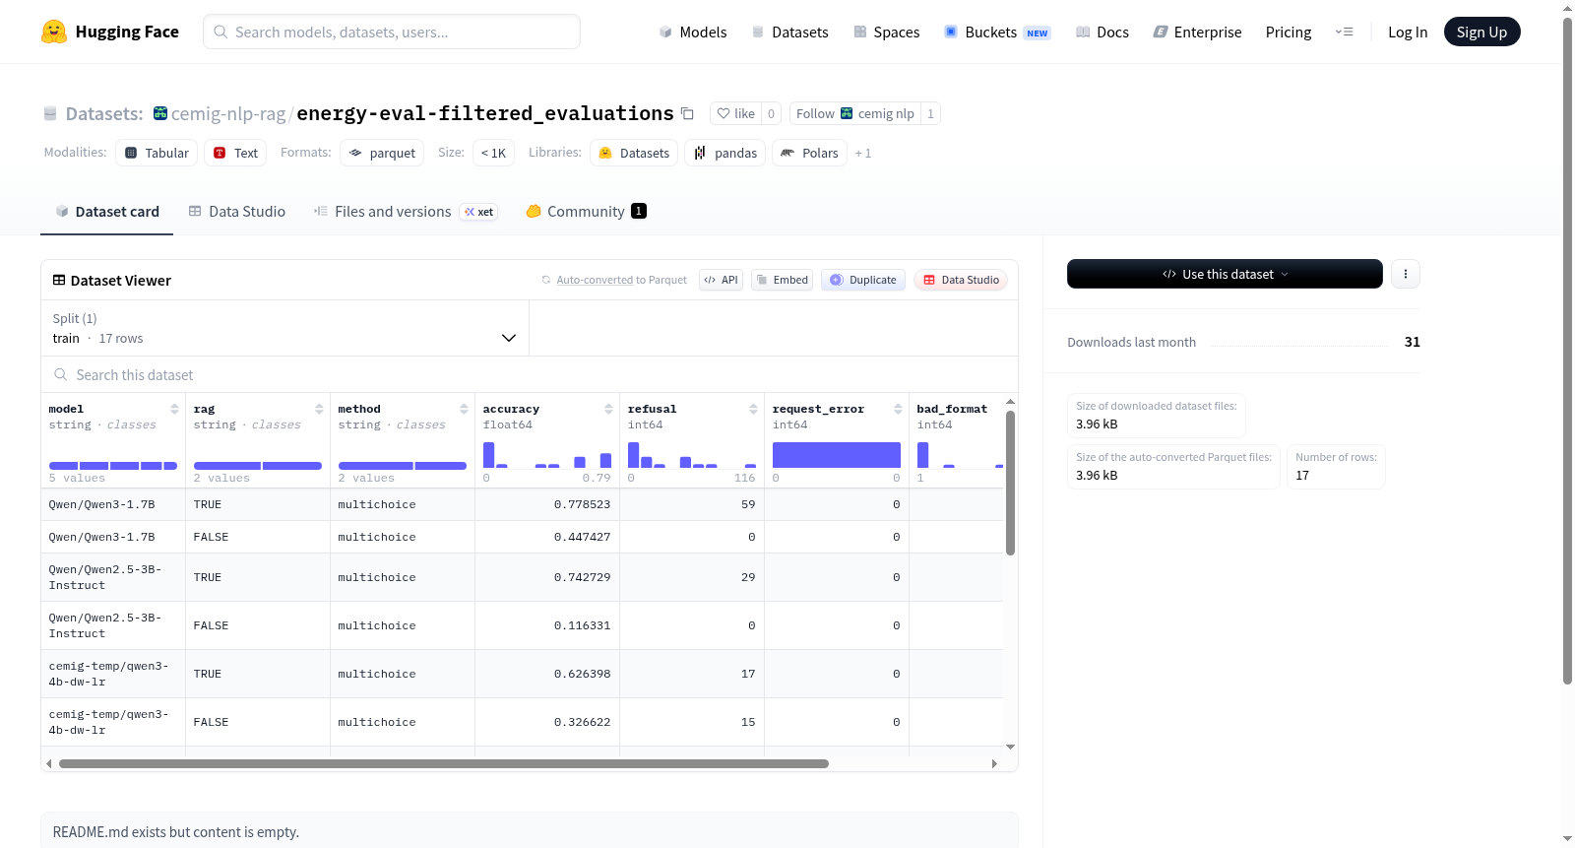Focus the Search models, datasets, users field
Viewport: 1575px width, 848px height.
pos(392,32)
